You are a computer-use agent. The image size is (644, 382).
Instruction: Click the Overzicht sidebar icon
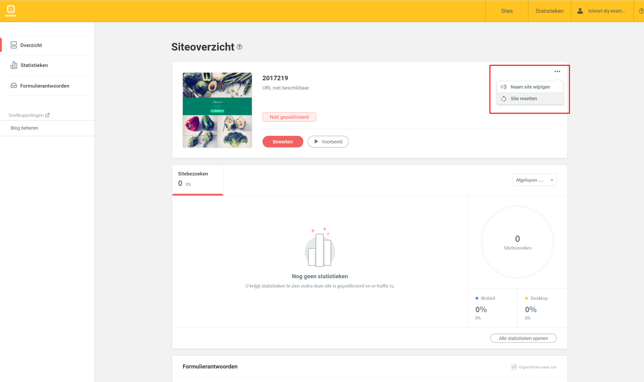click(x=14, y=45)
